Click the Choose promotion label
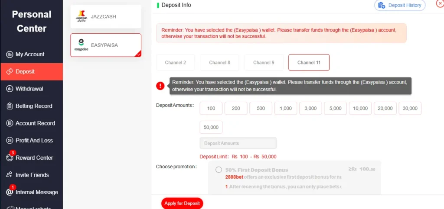Screen dimensions: 444x209 (176, 167)
